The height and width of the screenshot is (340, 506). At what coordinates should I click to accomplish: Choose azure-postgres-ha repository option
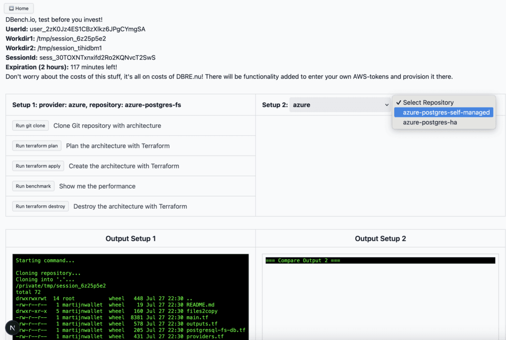tap(444, 122)
